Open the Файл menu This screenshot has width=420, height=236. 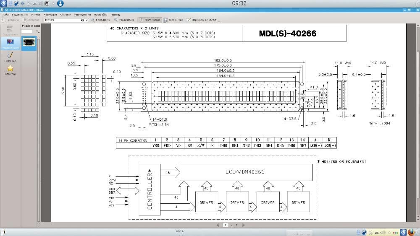pos(5,15)
